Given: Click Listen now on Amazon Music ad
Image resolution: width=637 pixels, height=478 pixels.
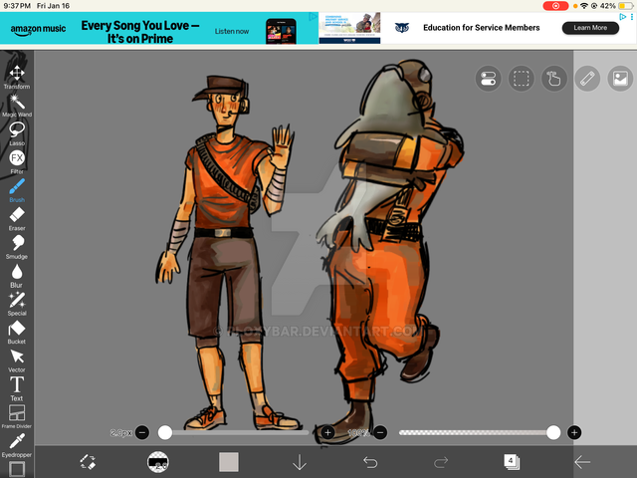Looking at the screenshot, I should click(x=231, y=31).
